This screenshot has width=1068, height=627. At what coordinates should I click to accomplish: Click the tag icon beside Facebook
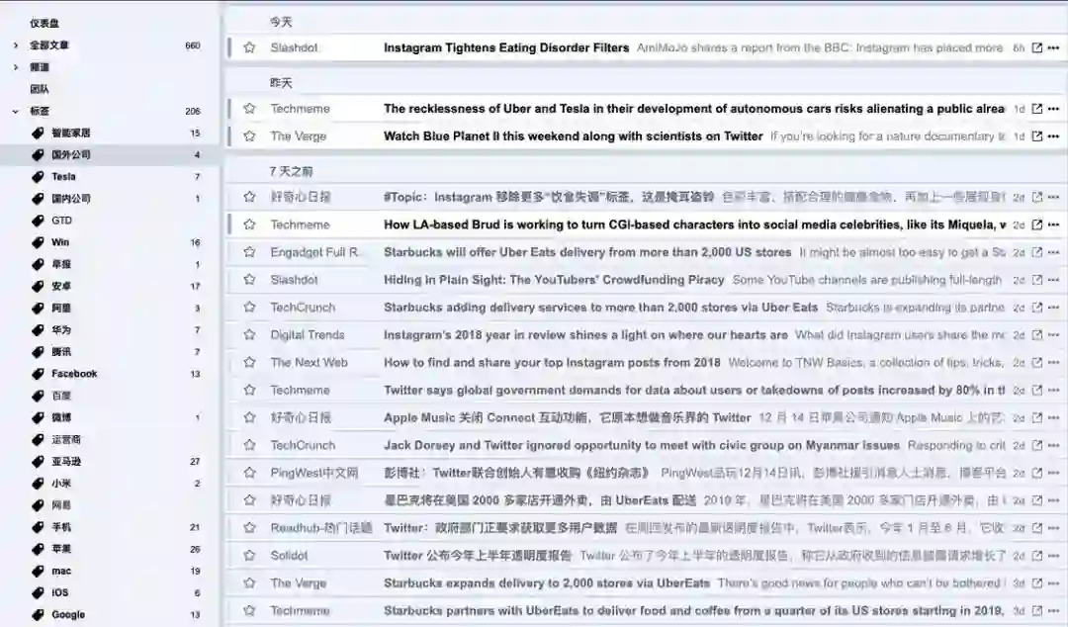39,374
